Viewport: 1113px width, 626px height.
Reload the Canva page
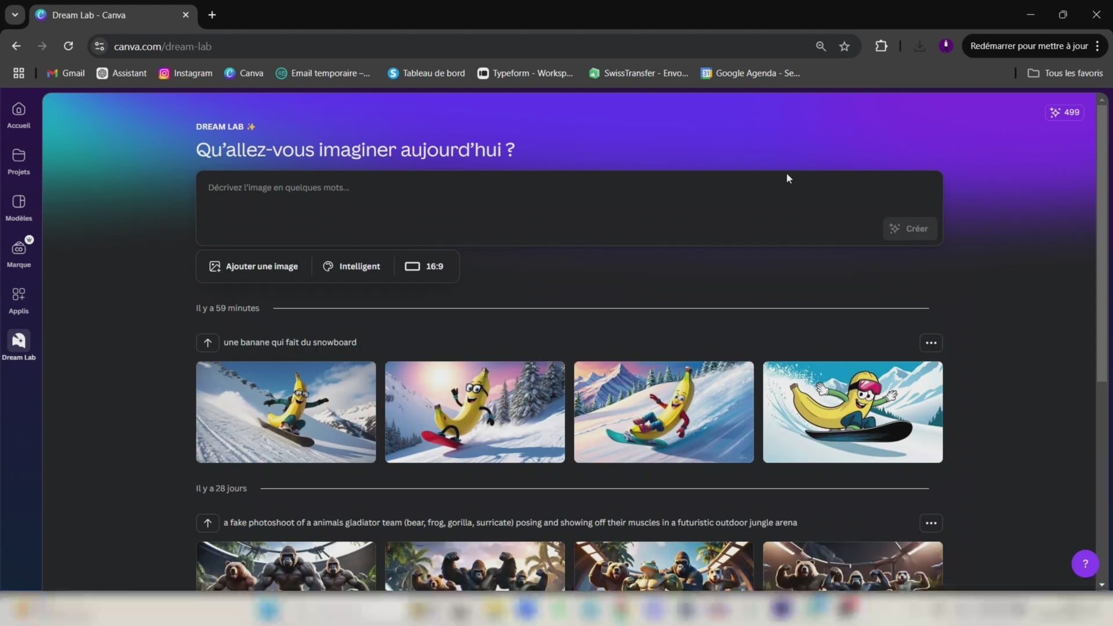(68, 46)
